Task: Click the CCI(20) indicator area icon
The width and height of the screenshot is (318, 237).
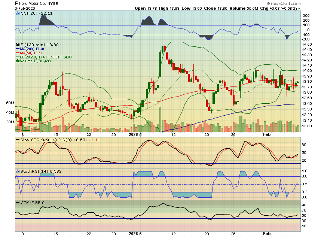Action: point(18,13)
